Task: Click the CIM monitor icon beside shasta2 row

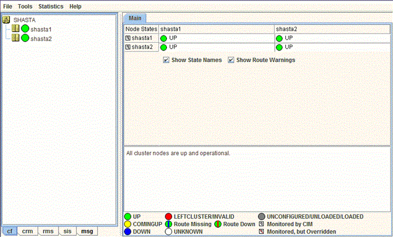Action: [x=128, y=47]
